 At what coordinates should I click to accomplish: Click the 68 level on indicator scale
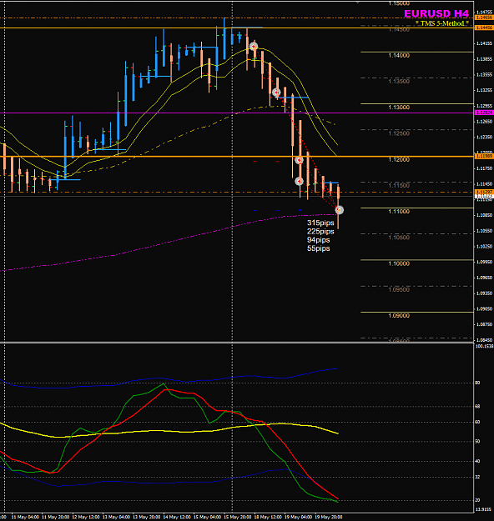(477, 406)
